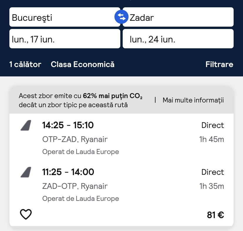
Task: Click the outbound flight Ryanair tail icon
Action: point(26,125)
